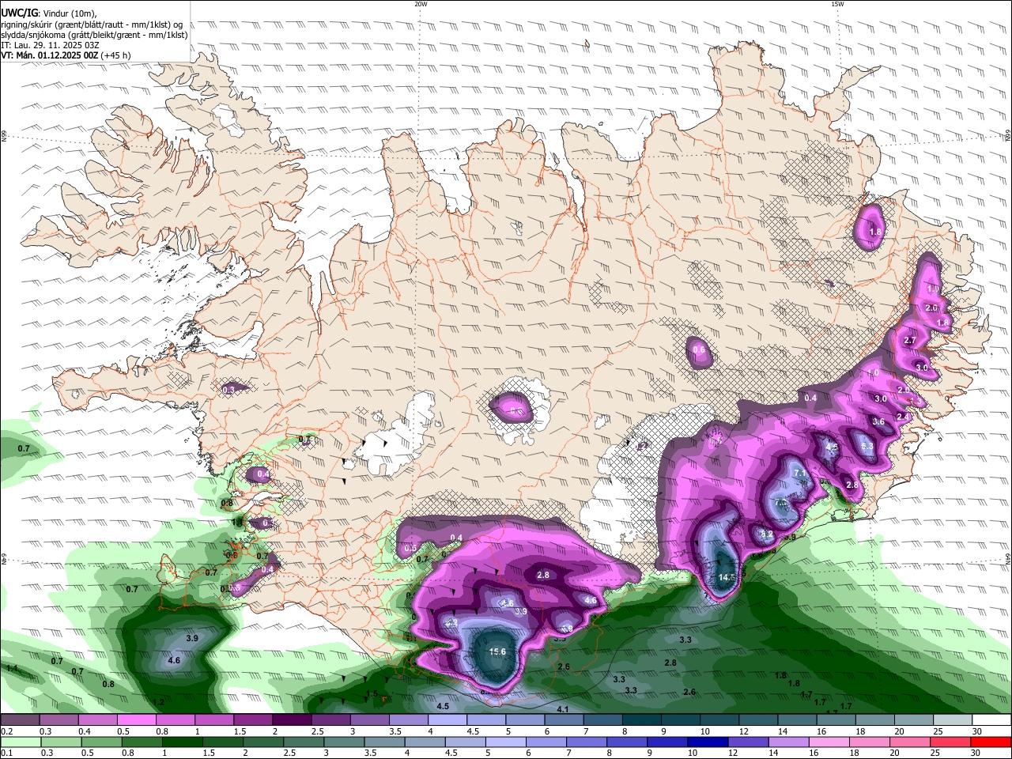Click the 4.1 value at the southern map edge
The width and height of the screenshot is (1012, 759).
click(x=563, y=709)
